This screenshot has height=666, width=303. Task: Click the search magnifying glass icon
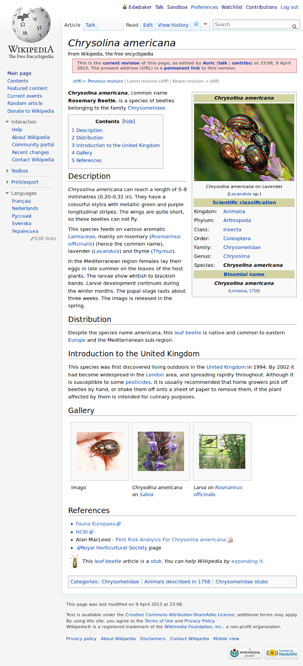point(294,26)
